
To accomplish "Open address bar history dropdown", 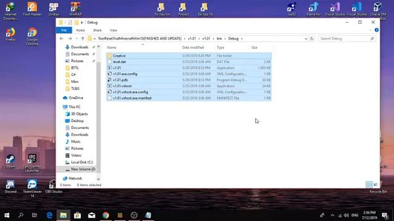I will tap(306, 39).
